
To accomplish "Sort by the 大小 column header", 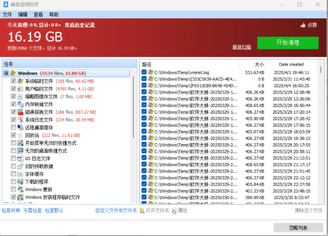I will click(x=253, y=64).
